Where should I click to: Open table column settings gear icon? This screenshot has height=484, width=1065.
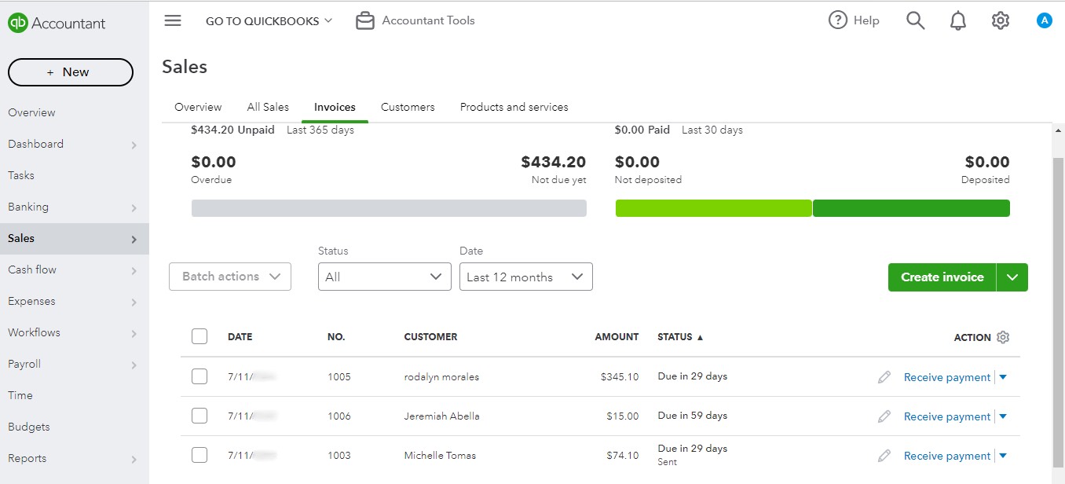point(1003,337)
